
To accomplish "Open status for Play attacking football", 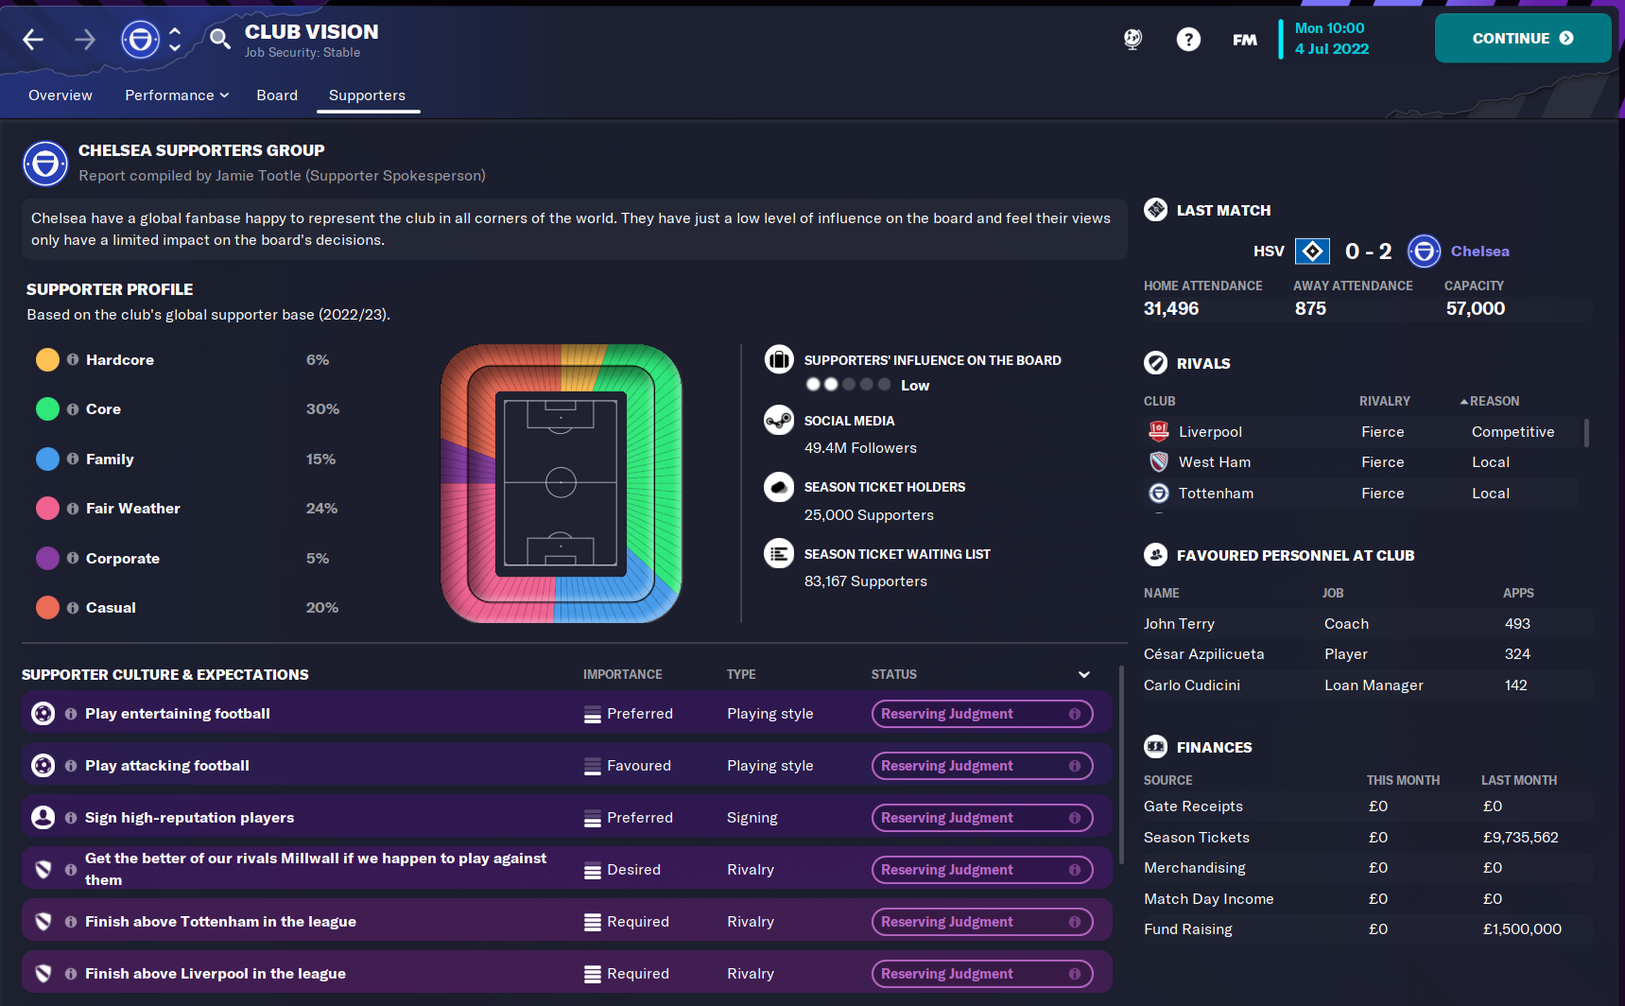I will click(982, 766).
